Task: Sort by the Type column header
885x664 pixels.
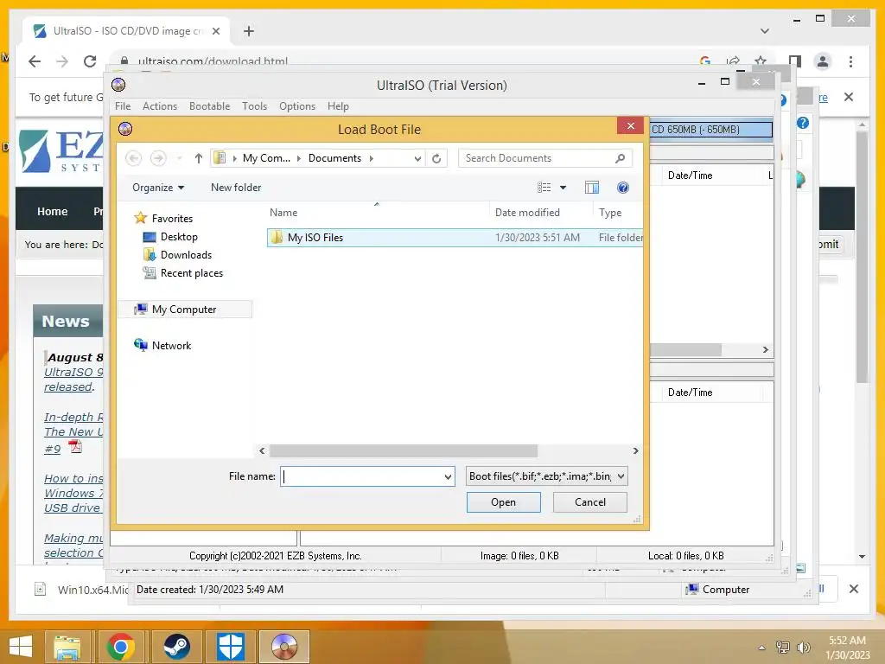Action: (x=610, y=213)
